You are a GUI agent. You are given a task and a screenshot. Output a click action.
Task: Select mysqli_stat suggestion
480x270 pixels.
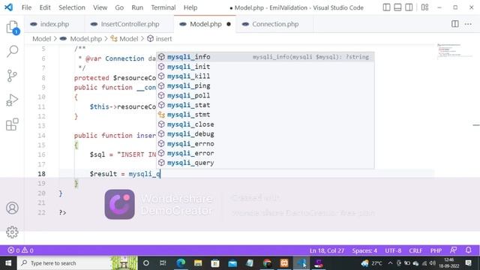click(265, 105)
